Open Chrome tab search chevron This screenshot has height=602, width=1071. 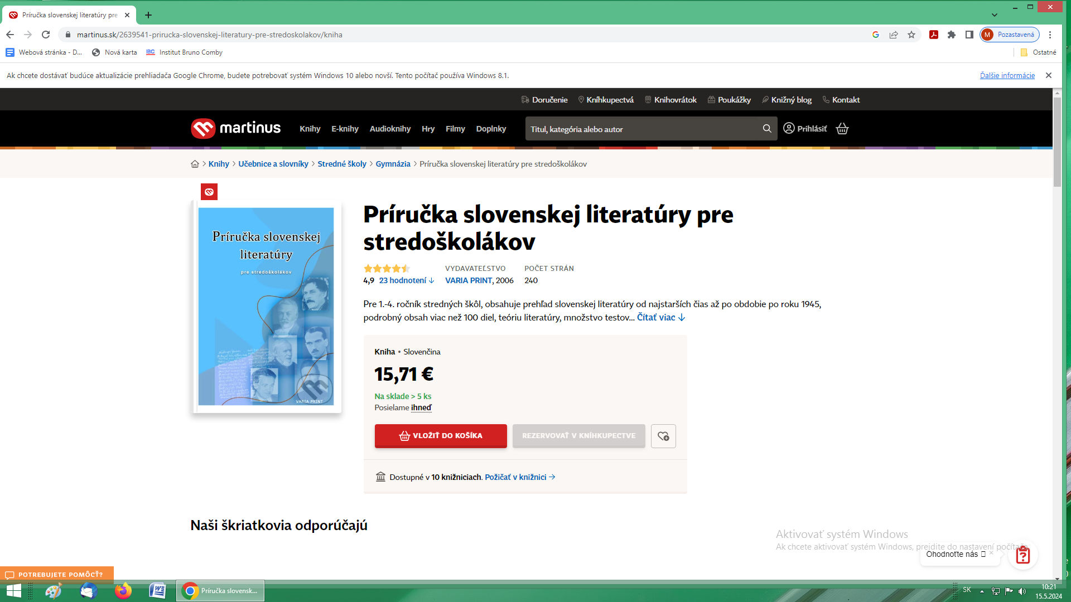tap(995, 15)
